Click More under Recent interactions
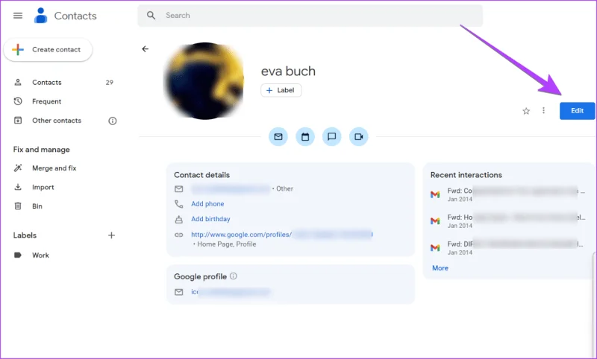 click(440, 268)
